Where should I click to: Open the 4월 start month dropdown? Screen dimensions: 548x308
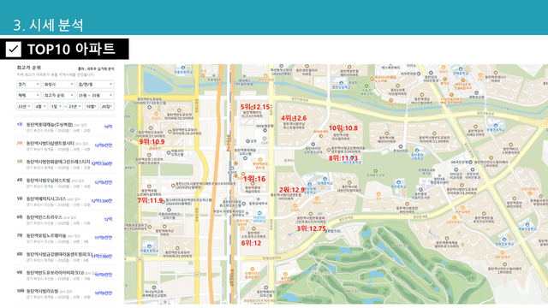click(41, 106)
